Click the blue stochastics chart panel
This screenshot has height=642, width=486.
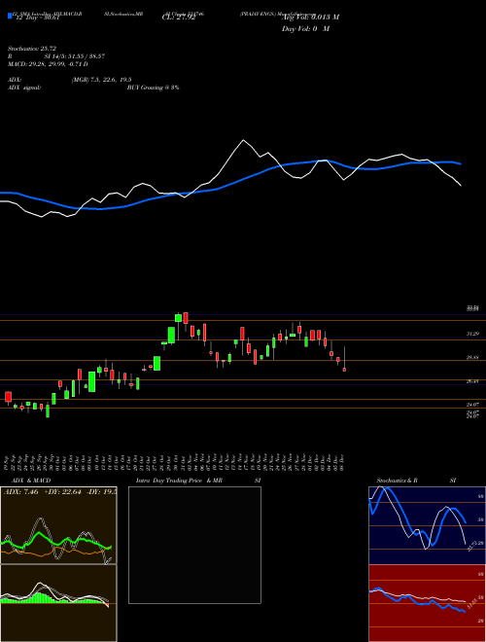(x=427, y=525)
